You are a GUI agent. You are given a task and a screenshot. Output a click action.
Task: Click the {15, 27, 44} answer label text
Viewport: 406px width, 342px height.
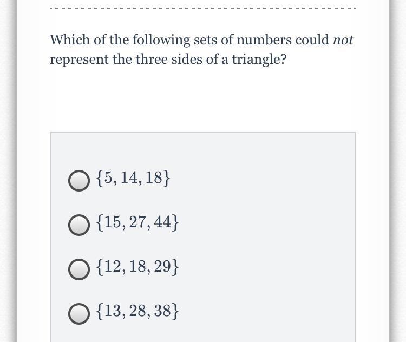pos(137,222)
